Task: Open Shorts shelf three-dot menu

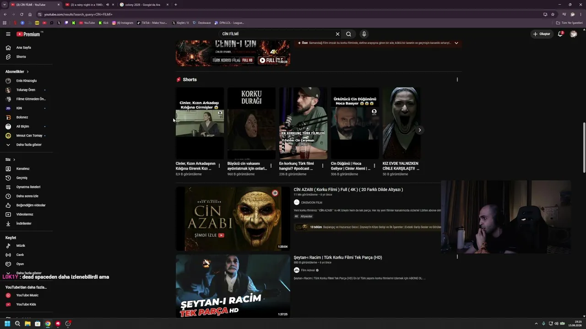Action: (457, 80)
